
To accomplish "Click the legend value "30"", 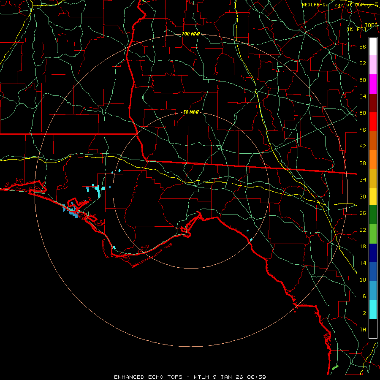I will coord(363,196).
